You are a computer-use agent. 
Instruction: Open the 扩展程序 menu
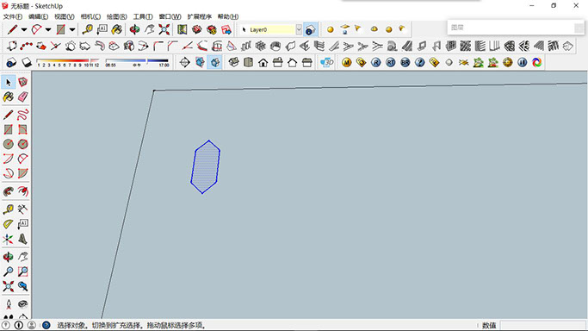(x=200, y=16)
